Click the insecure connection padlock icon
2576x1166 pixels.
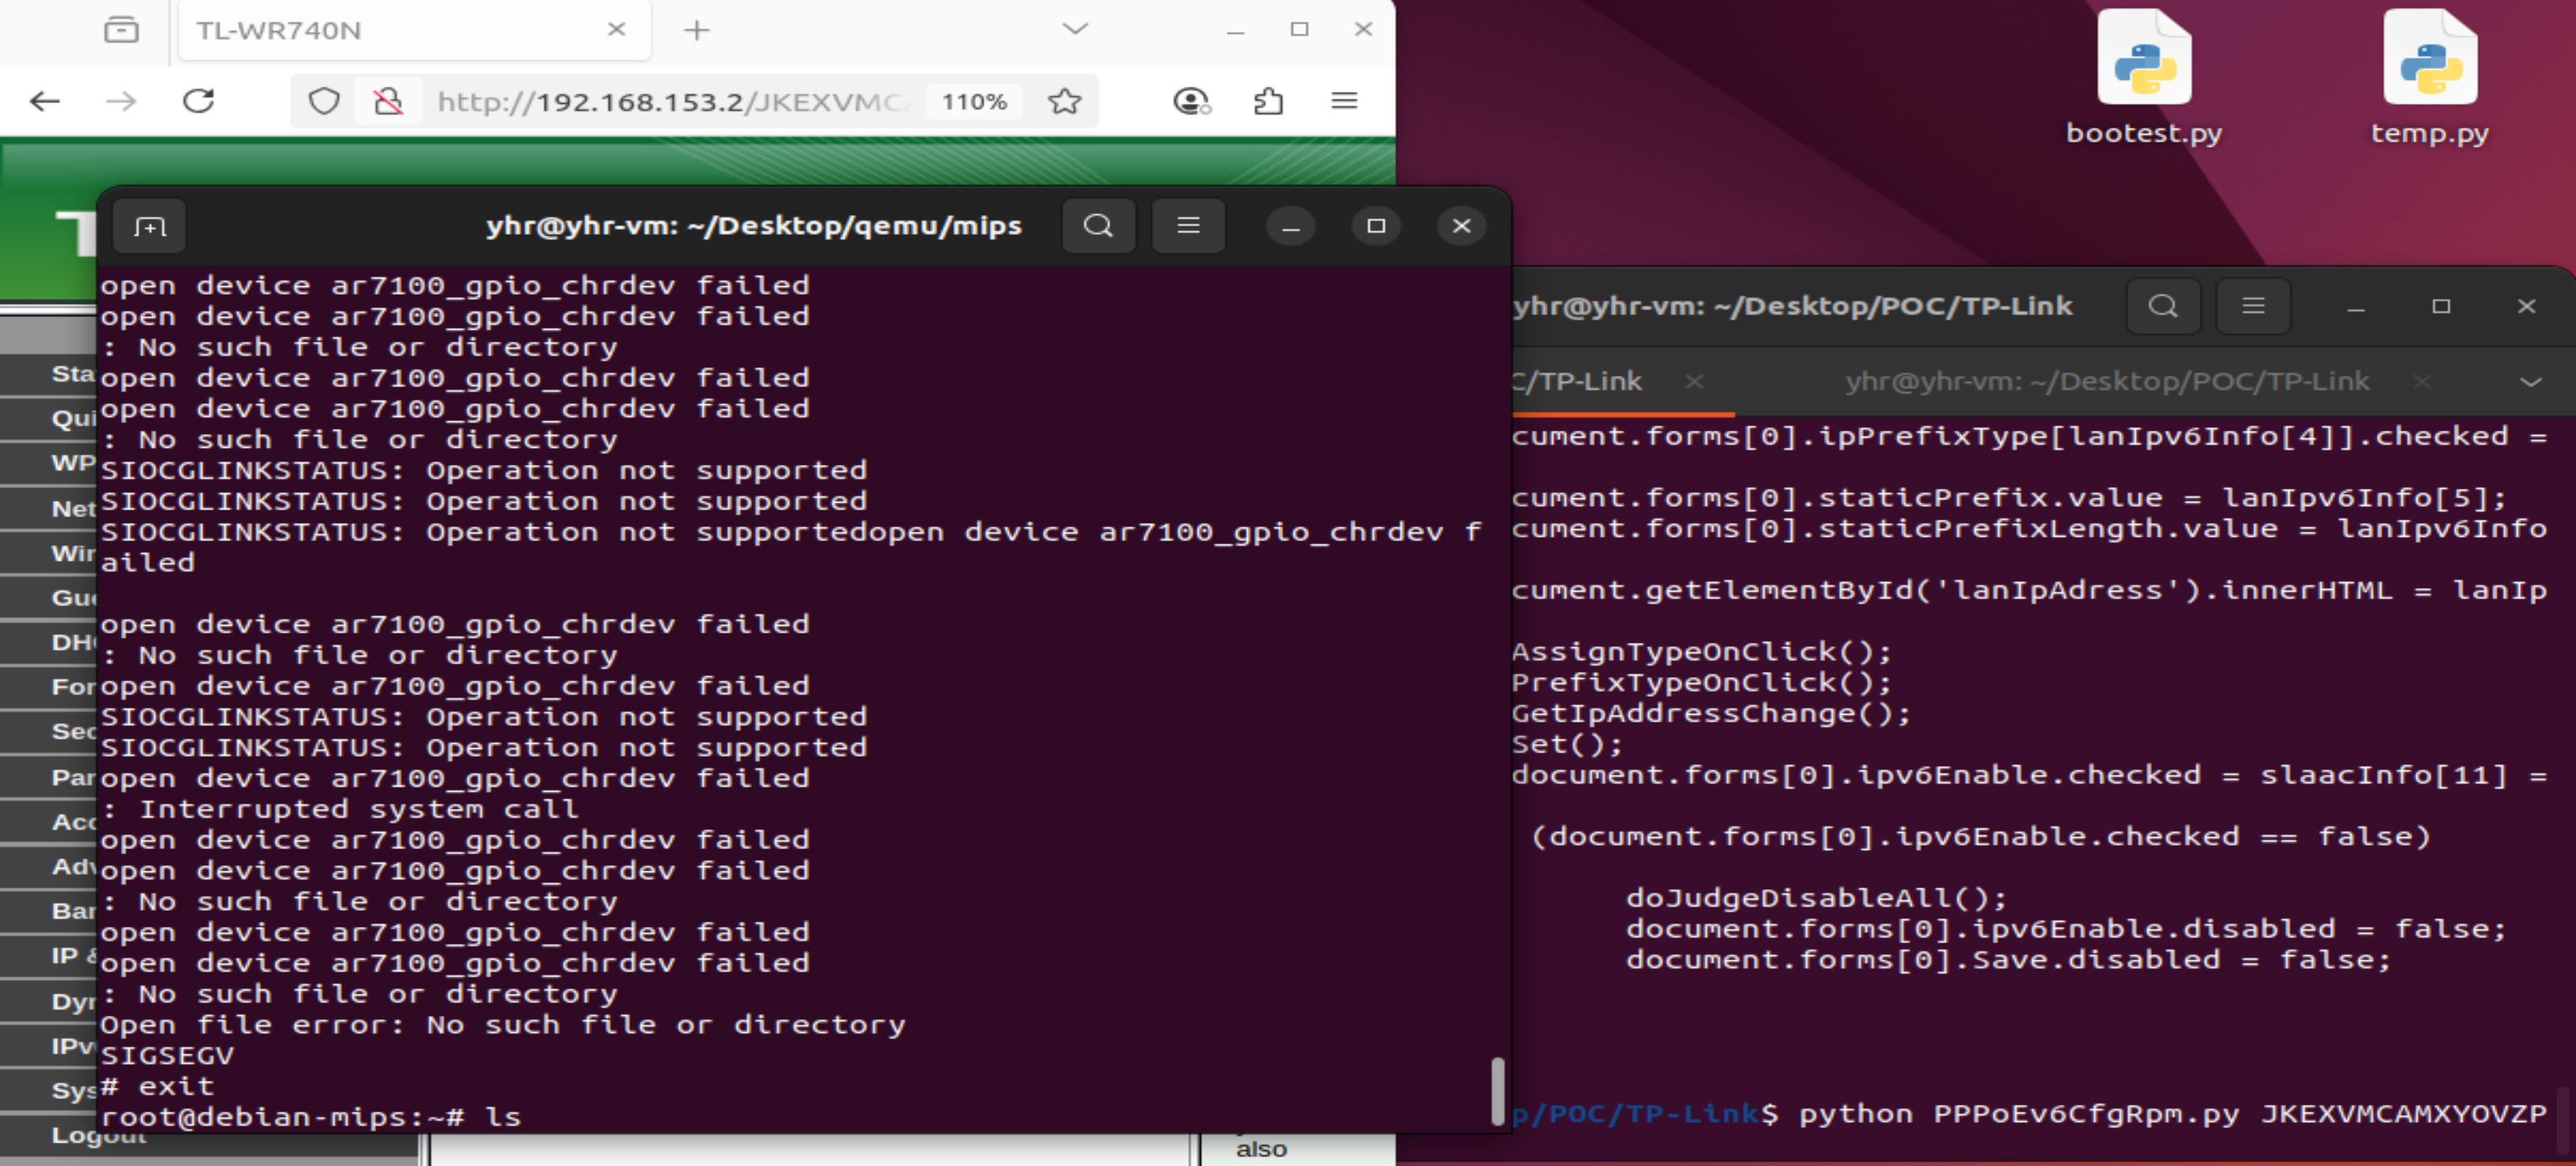[x=388, y=101]
